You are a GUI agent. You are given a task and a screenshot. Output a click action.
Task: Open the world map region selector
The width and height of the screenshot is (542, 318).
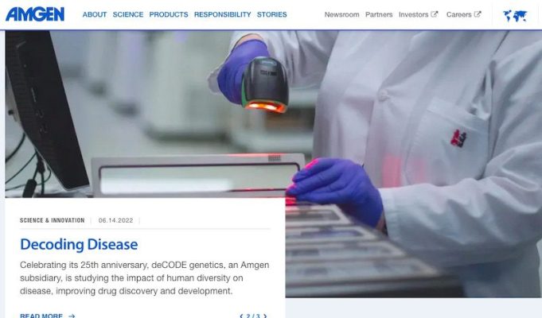[515, 16]
